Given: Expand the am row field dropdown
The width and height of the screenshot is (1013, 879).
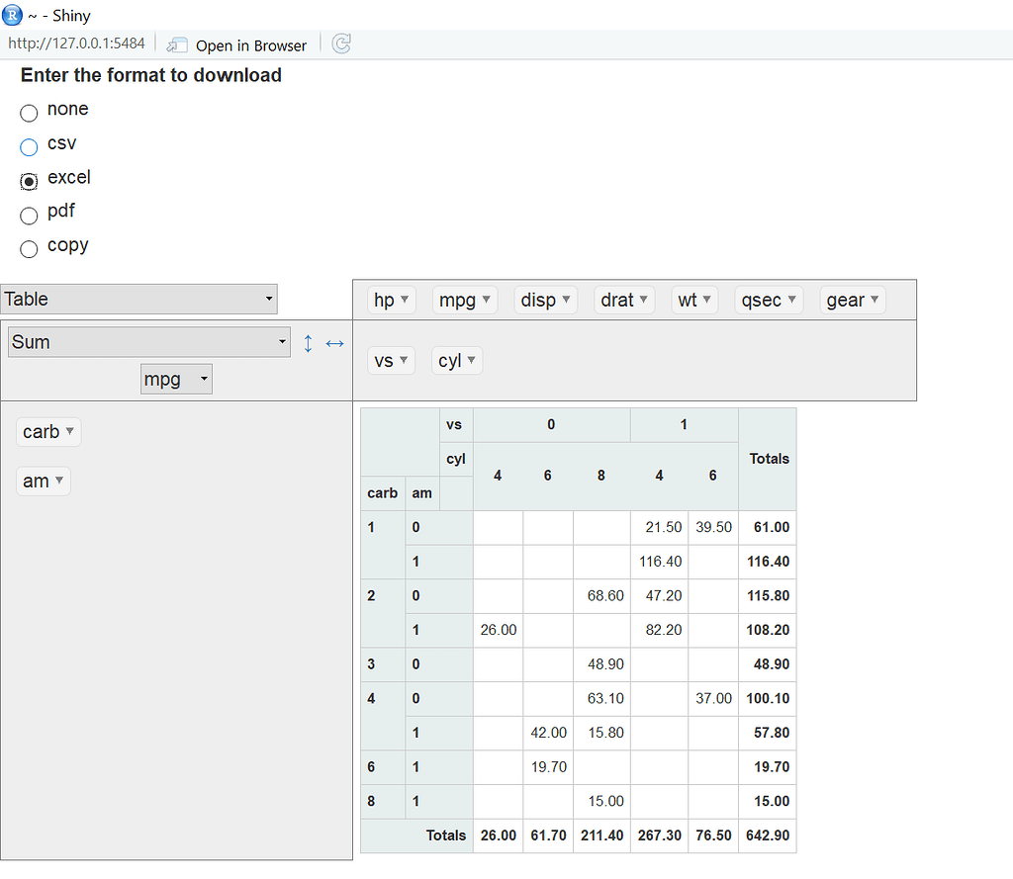Looking at the screenshot, I should 44,481.
